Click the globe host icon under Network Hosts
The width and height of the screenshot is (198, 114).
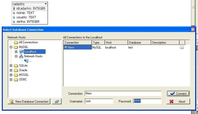point(26,61)
